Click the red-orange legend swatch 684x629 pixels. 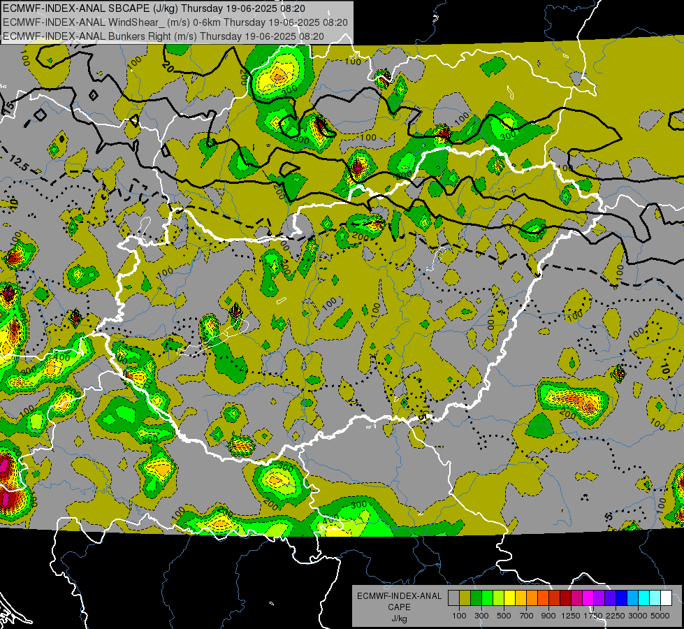pos(543,598)
